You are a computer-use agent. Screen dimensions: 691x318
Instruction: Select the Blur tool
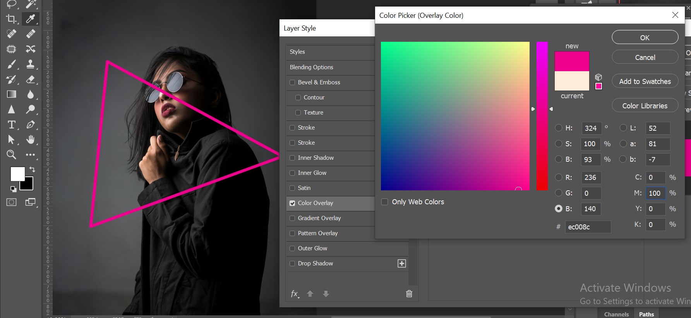pos(30,94)
